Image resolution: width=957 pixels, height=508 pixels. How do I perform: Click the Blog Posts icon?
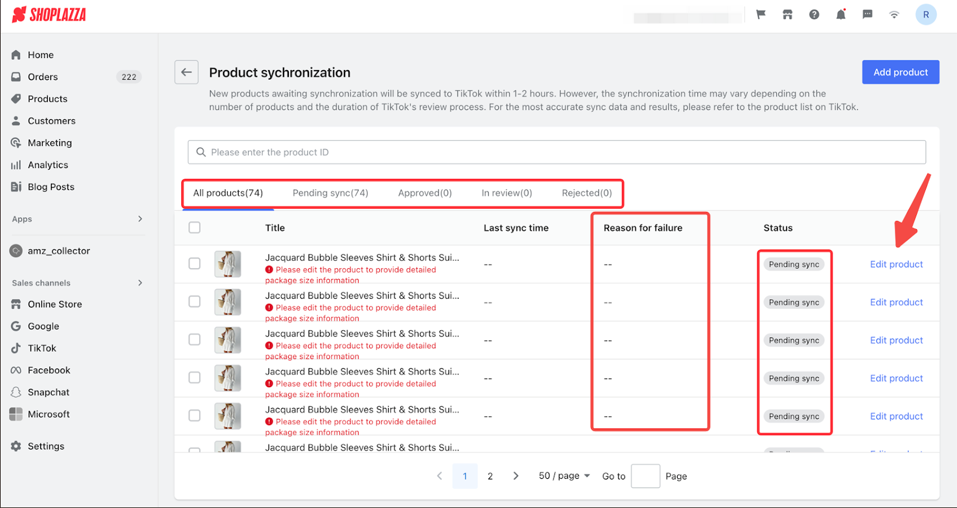16,187
